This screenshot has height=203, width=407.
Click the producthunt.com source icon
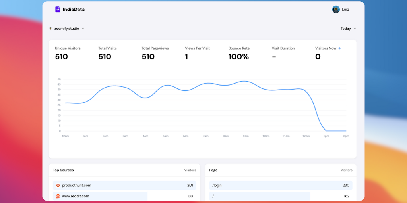58,186
